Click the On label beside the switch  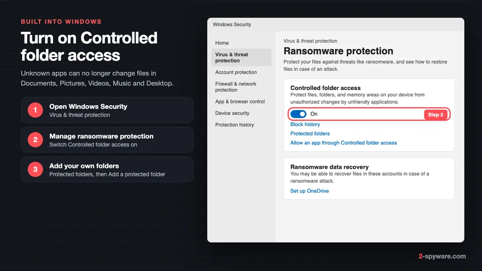tap(314, 114)
